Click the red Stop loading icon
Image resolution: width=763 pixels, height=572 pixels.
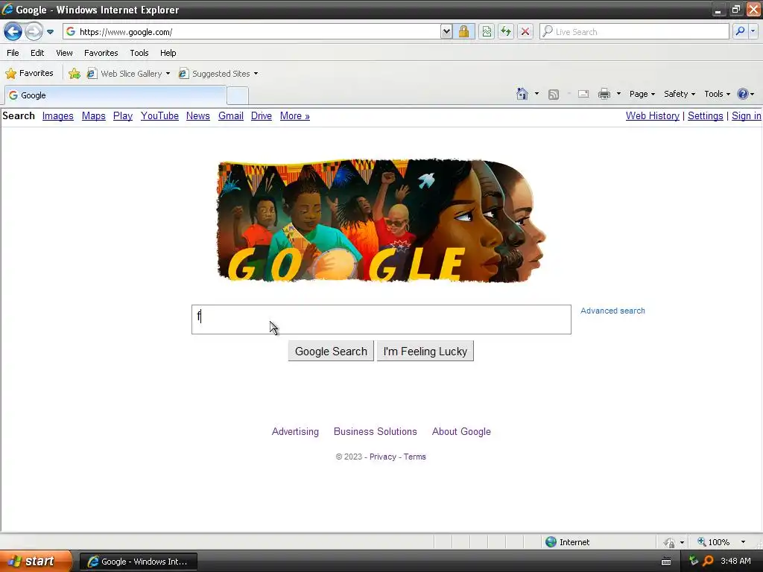[525, 31]
